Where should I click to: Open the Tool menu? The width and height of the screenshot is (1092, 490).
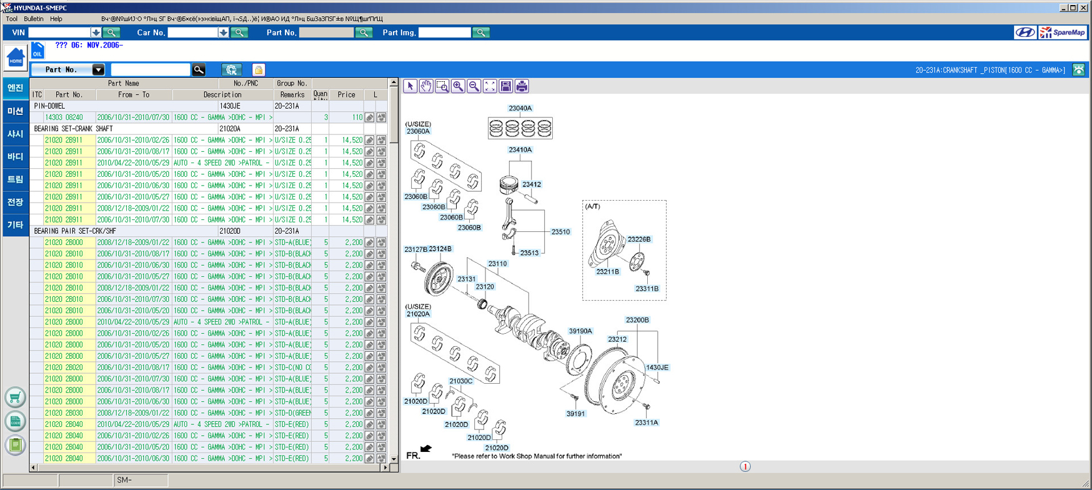11,19
